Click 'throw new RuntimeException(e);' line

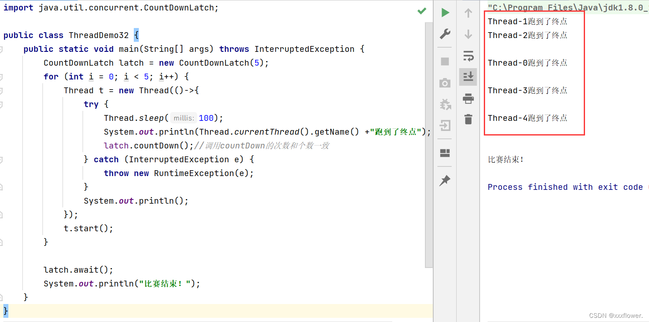point(179,174)
